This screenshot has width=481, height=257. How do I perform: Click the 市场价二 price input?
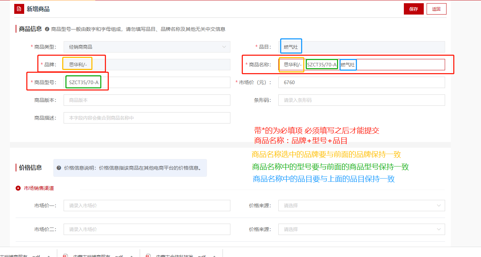pos(147,229)
